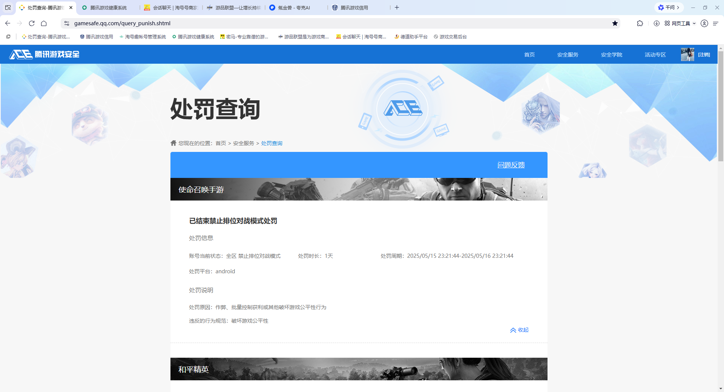Expand the 网页工具 dropdown chevron
The image size is (724, 392).
point(695,23)
